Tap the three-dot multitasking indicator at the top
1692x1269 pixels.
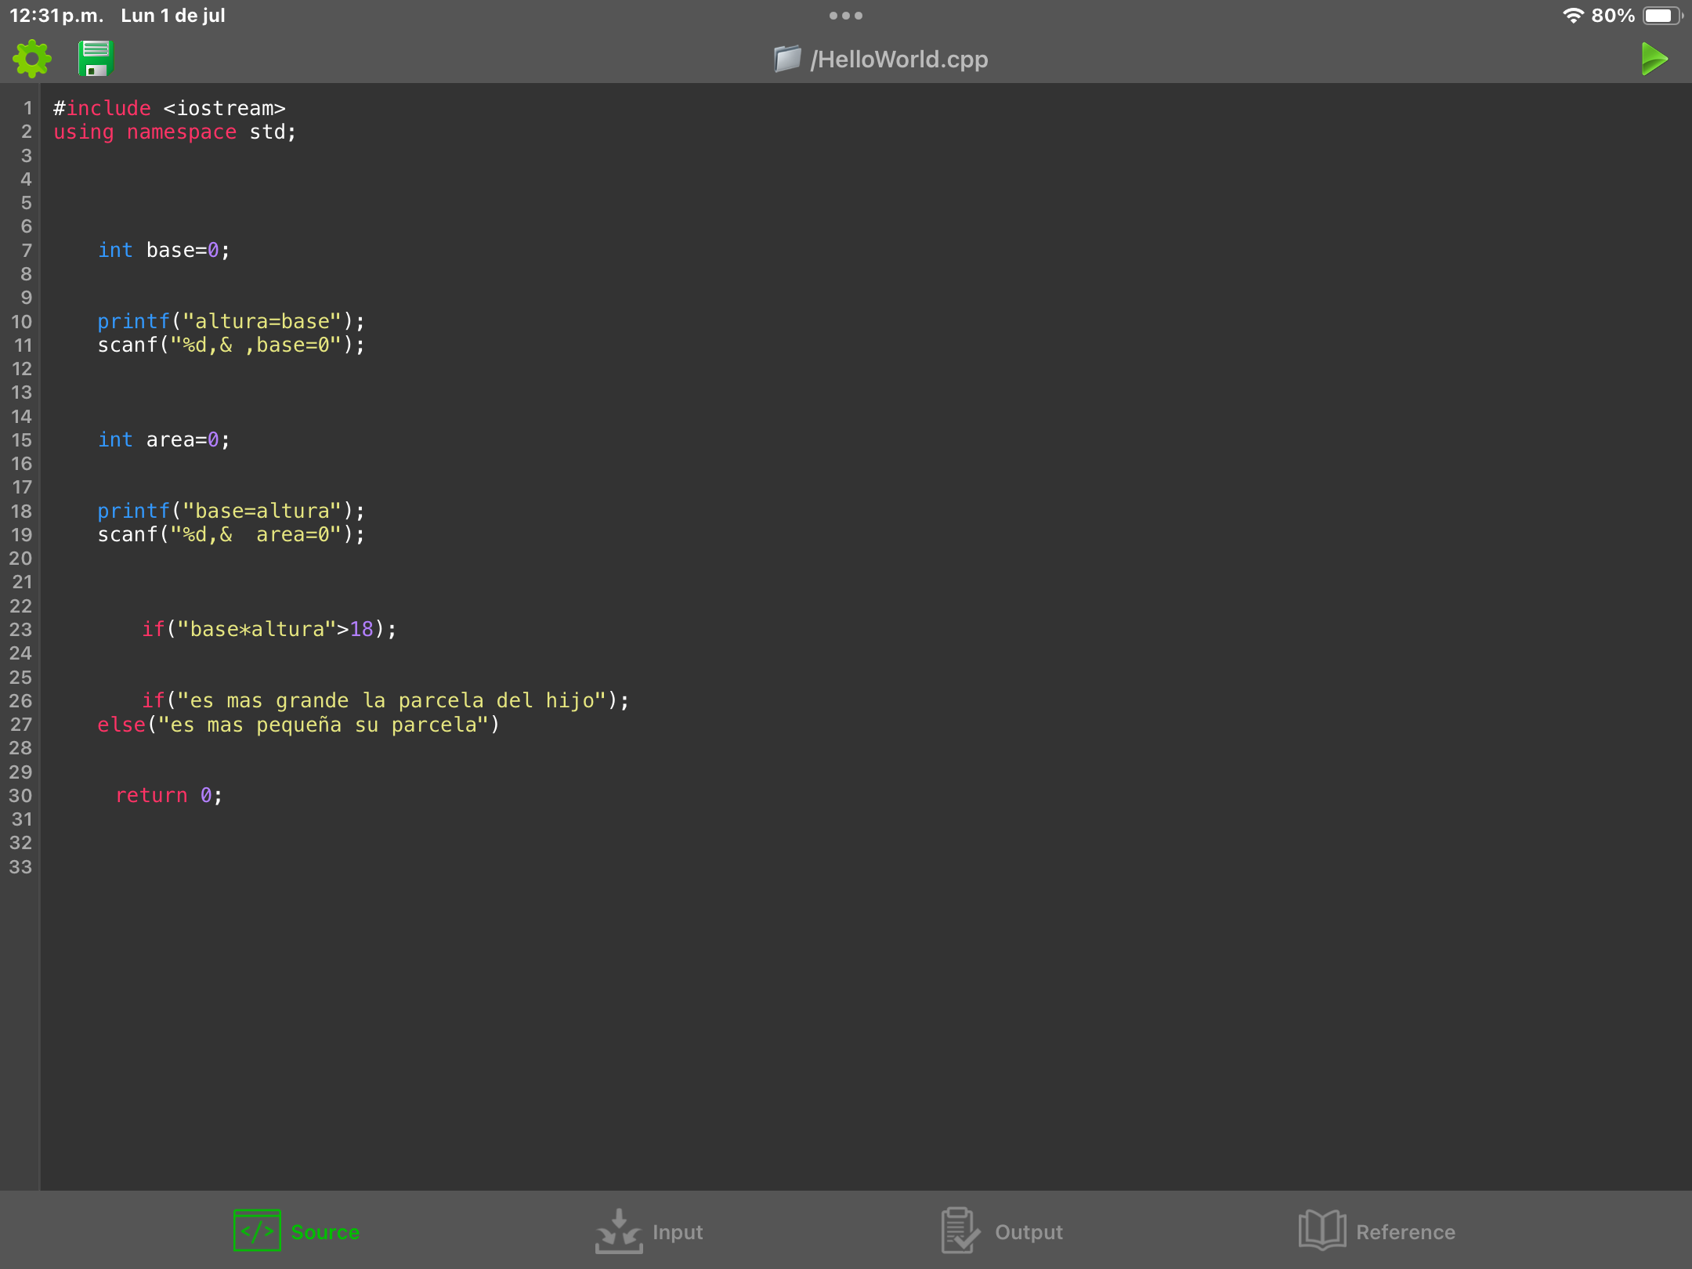coord(846,16)
